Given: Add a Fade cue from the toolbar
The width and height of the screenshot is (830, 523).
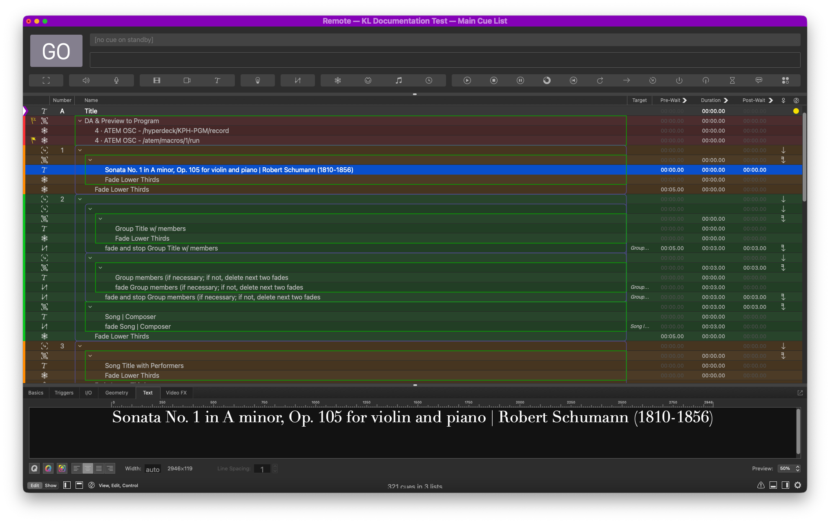Looking at the screenshot, I should point(298,80).
